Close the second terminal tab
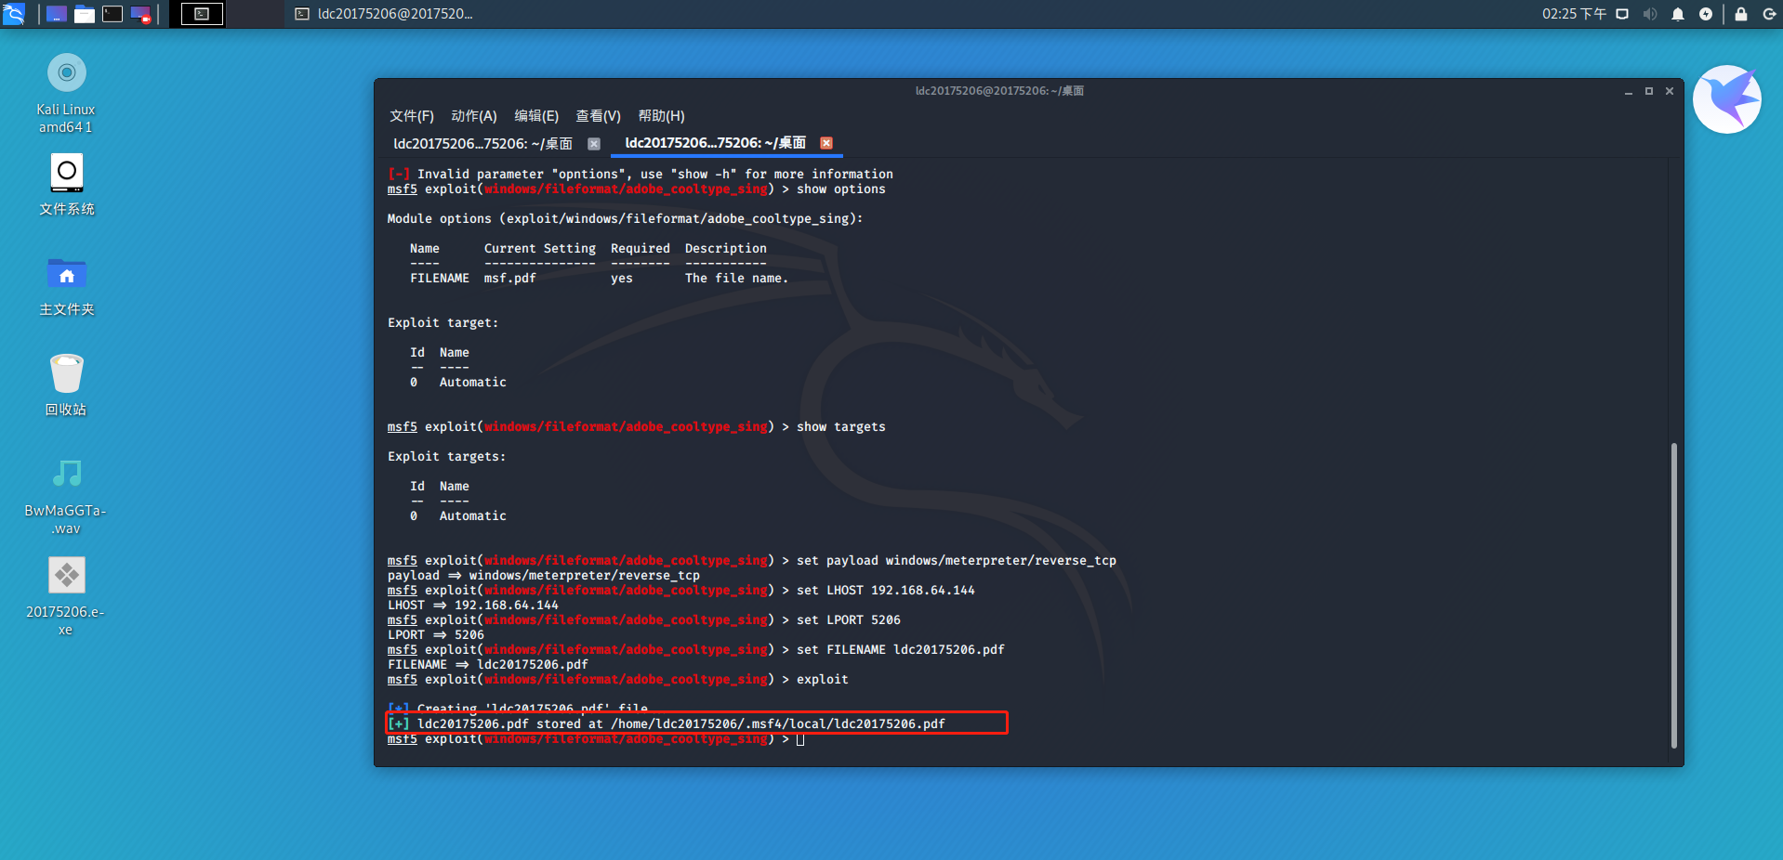Screen dimensions: 1783x860 [825, 143]
